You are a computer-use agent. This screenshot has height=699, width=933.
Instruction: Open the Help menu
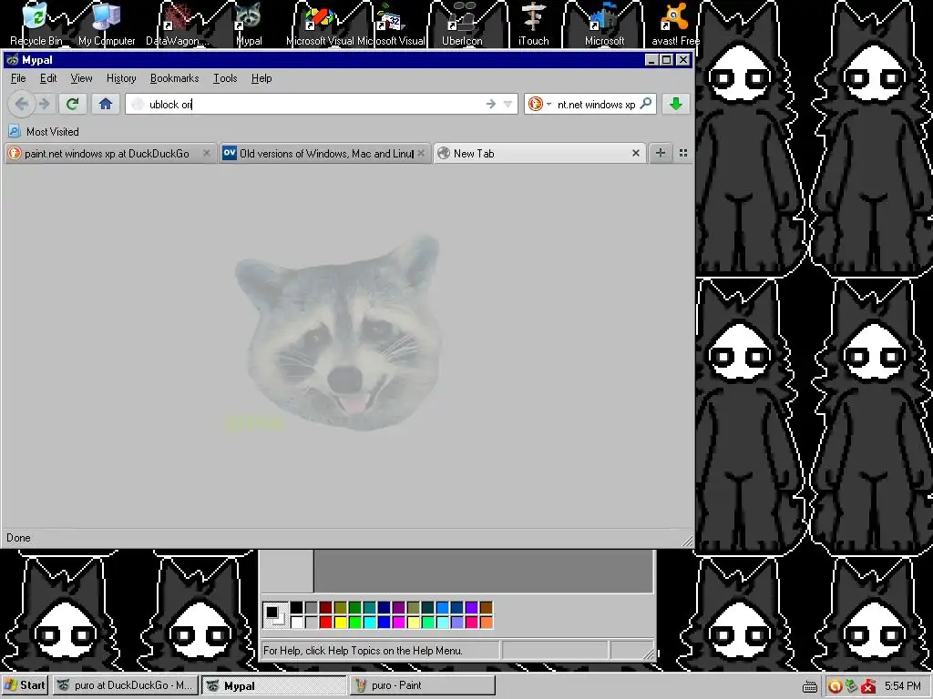pyautogui.click(x=261, y=78)
